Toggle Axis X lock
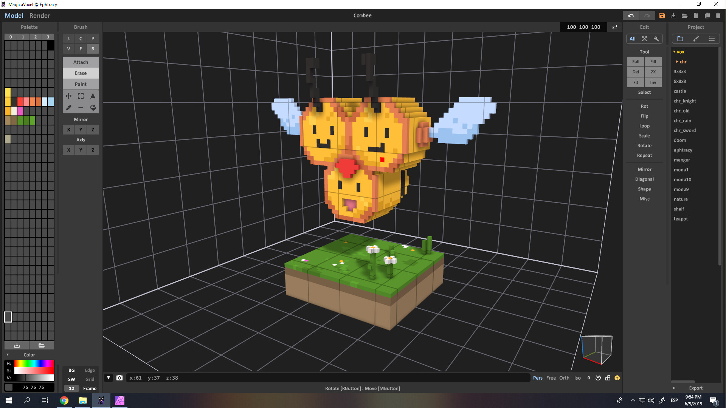 68,150
